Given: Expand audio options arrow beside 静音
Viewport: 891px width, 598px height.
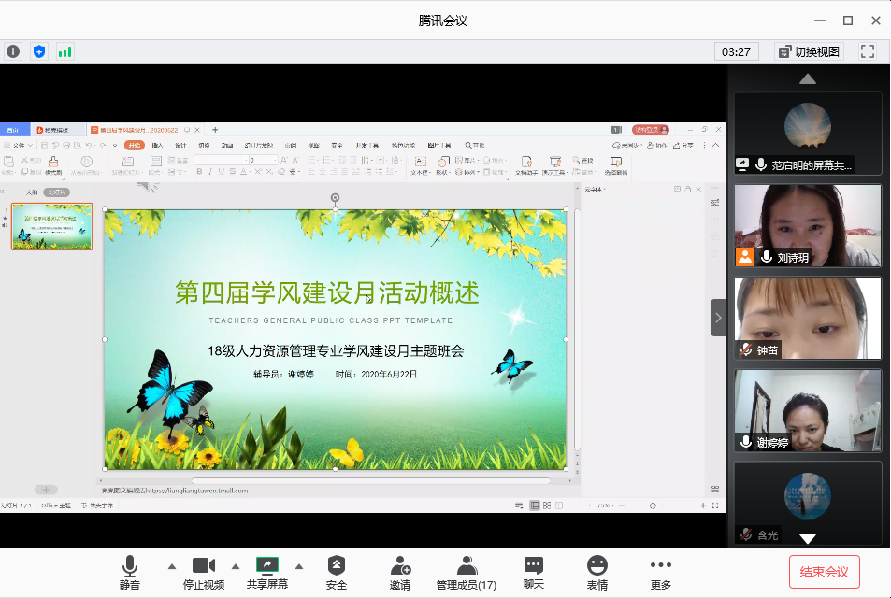Looking at the screenshot, I should [171, 566].
